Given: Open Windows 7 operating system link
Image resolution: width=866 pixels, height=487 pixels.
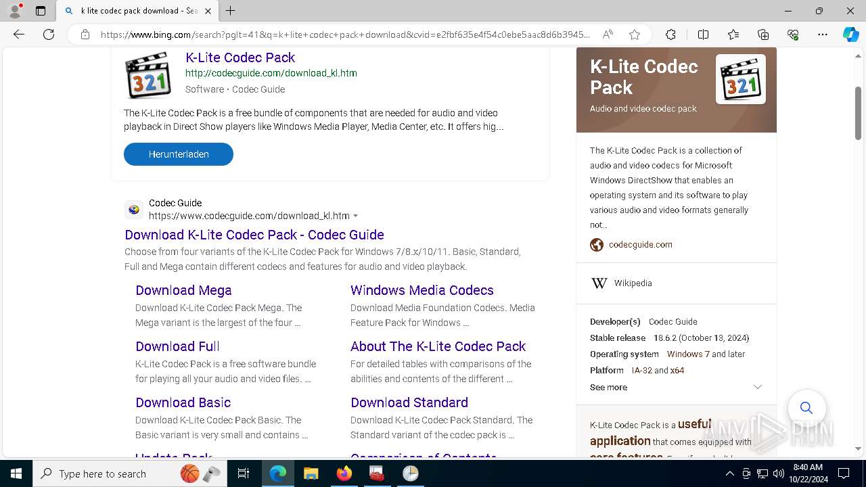Looking at the screenshot, I should (x=688, y=354).
